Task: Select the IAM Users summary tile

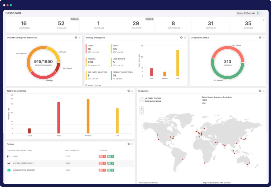Action: pos(24,25)
